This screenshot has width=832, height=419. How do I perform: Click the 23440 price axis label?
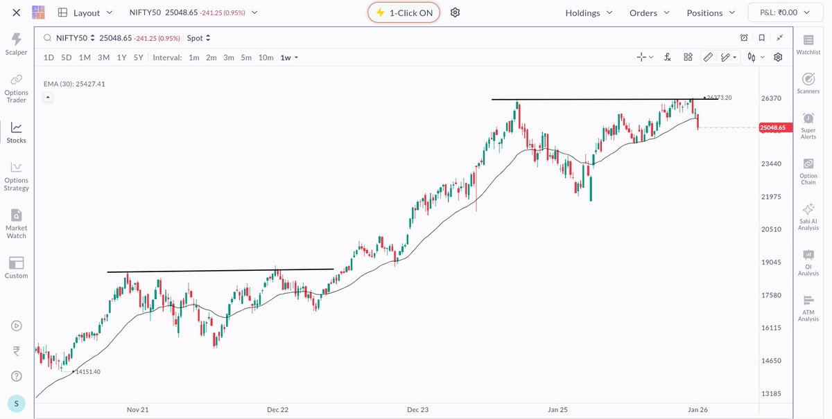772,164
